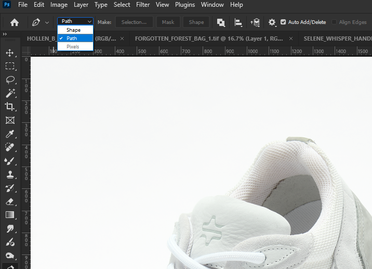Open the Pen tool preset picker arrow
The height and width of the screenshot is (269, 372).
47,22
